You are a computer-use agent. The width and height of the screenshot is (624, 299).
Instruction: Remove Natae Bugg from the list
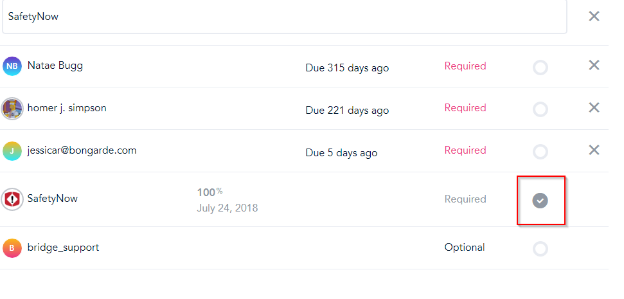click(x=594, y=65)
